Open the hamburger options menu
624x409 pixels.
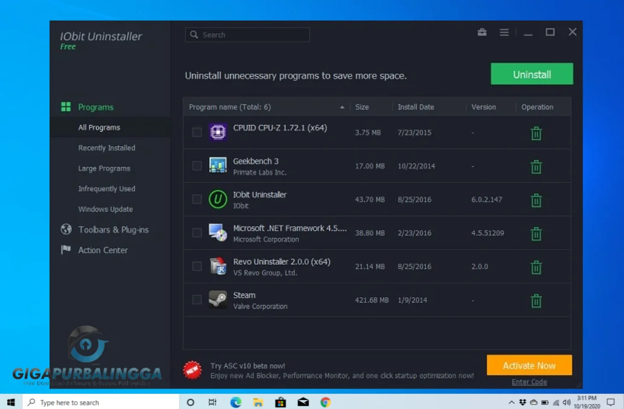click(504, 32)
